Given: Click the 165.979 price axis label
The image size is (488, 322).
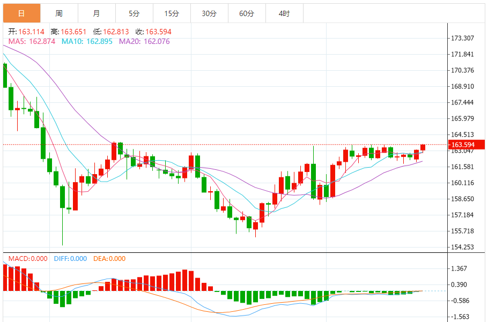Looking at the screenshot, I should point(462,118).
